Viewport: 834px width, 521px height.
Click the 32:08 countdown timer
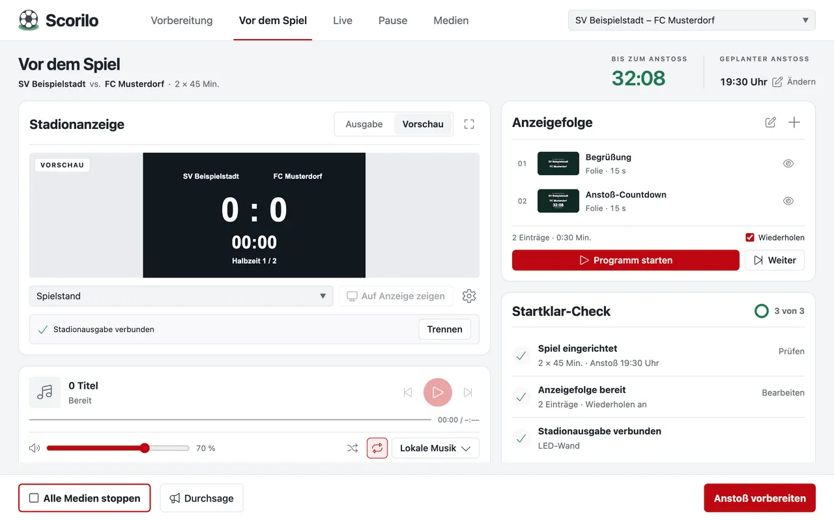[639, 78]
